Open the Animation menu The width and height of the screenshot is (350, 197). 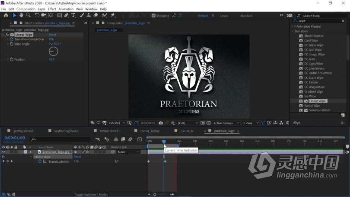66,9
